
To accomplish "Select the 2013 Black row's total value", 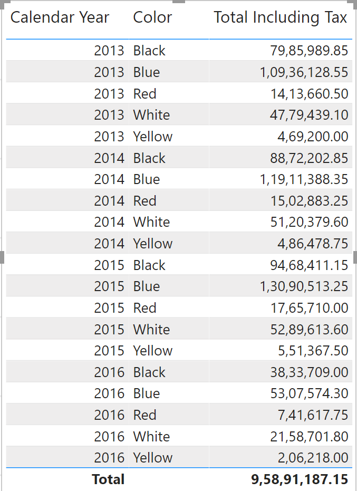I will click(309, 51).
